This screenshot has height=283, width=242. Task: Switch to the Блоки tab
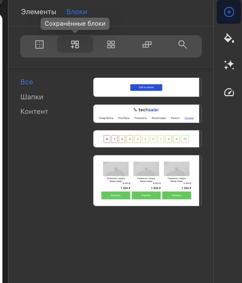tap(77, 12)
